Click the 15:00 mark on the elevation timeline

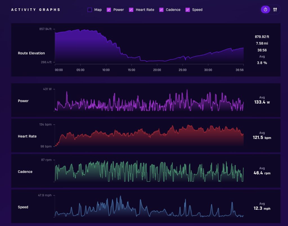(131, 70)
